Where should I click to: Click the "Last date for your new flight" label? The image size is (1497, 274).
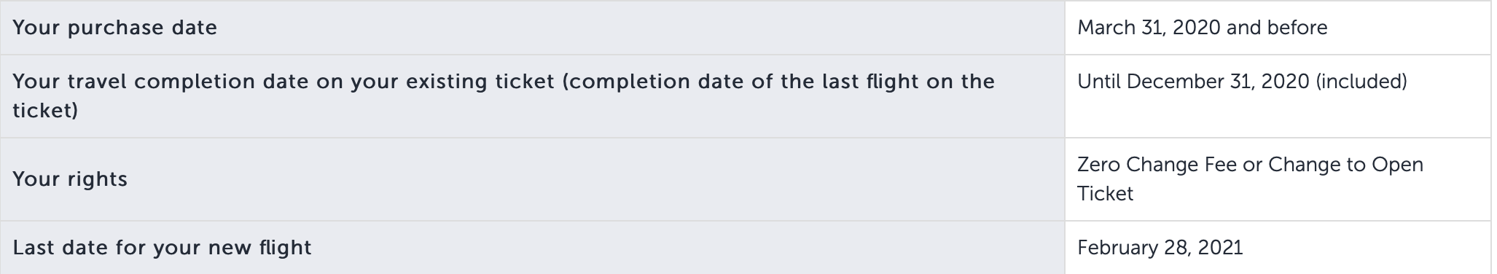(x=162, y=248)
